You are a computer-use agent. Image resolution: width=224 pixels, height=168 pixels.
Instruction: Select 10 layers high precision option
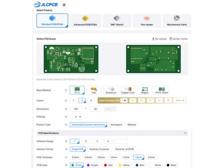point(141,100)
